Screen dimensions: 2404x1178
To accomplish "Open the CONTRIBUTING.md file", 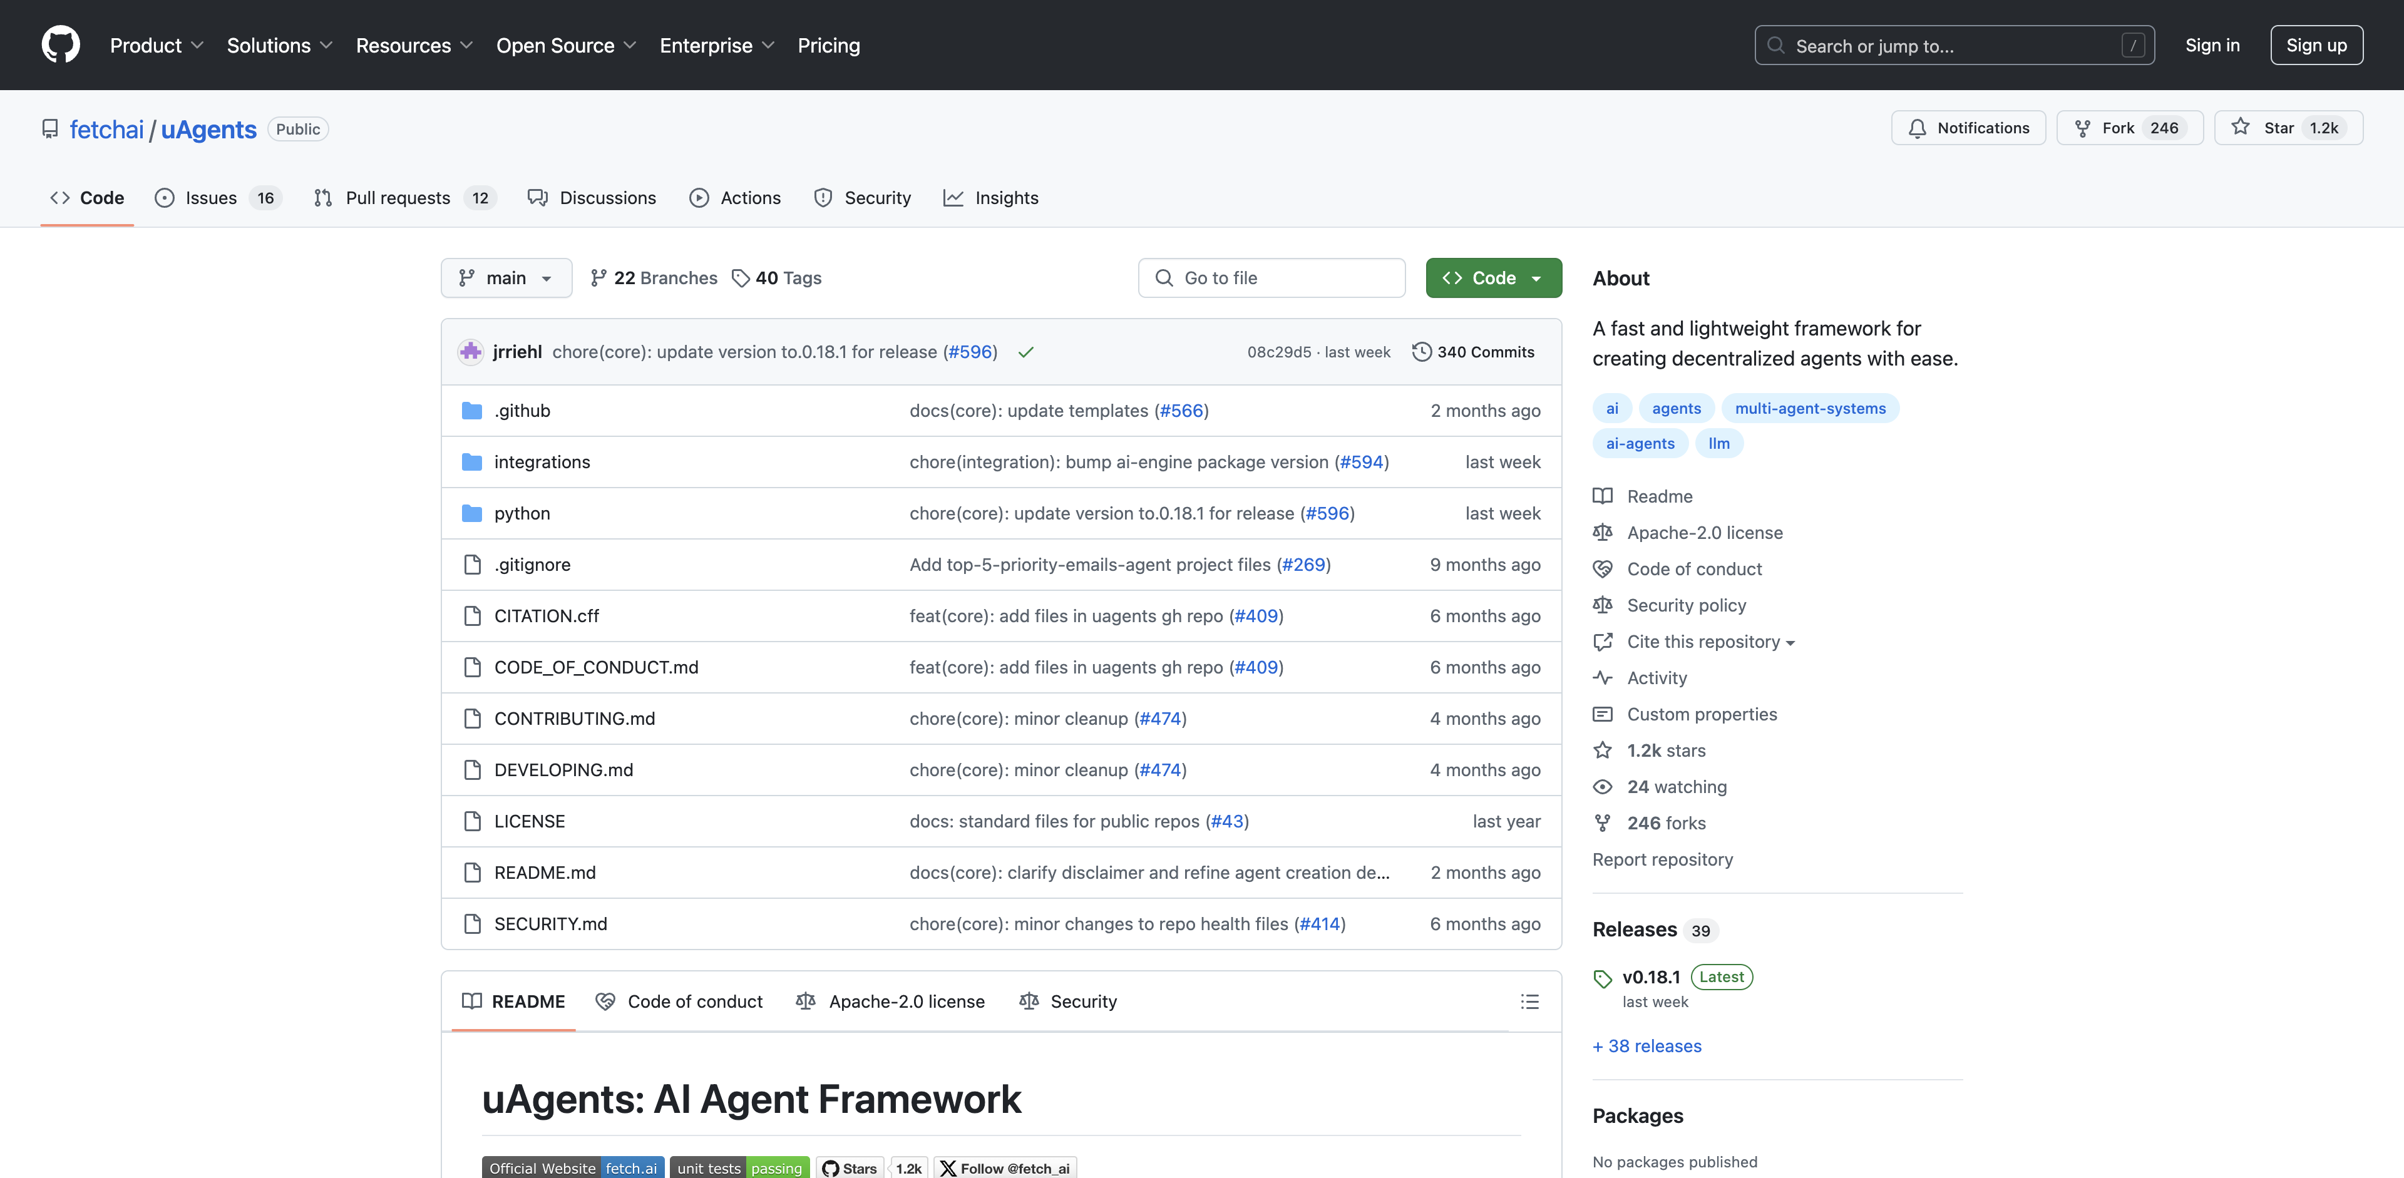I will click(574, 718).
